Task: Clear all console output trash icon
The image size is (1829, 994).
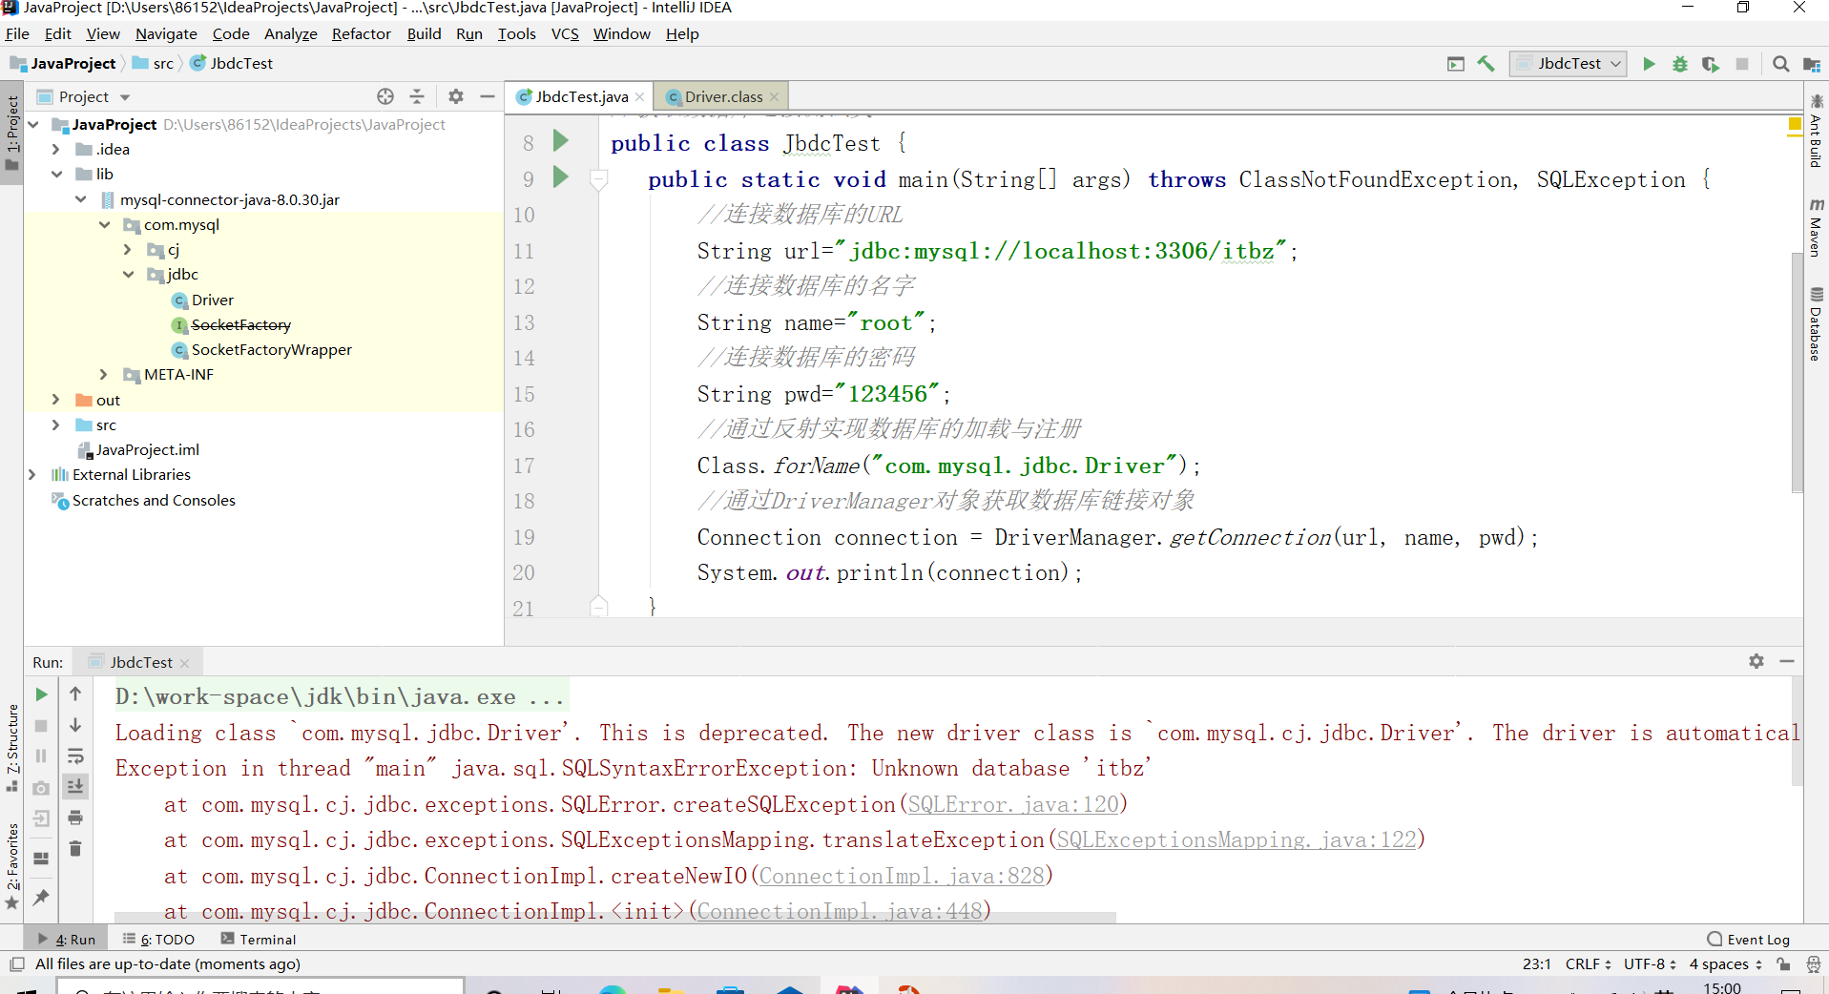Action: [75, 848]
